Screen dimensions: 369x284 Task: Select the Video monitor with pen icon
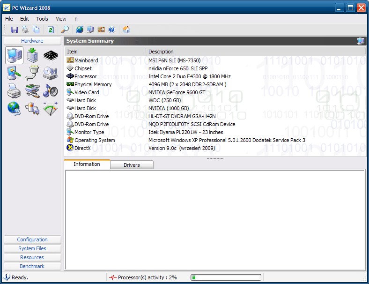(14, 73)
